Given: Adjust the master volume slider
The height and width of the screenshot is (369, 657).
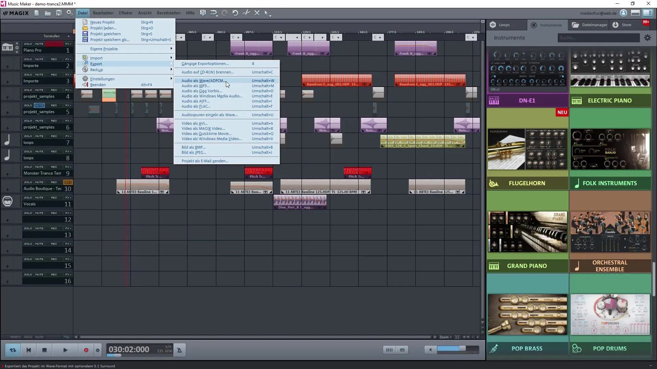Looking at the screenshot, I should click(x=458, y=348).
